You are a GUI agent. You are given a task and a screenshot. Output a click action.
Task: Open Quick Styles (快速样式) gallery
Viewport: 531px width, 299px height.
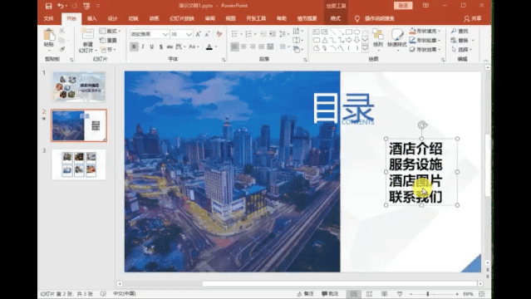pos(397,34)
